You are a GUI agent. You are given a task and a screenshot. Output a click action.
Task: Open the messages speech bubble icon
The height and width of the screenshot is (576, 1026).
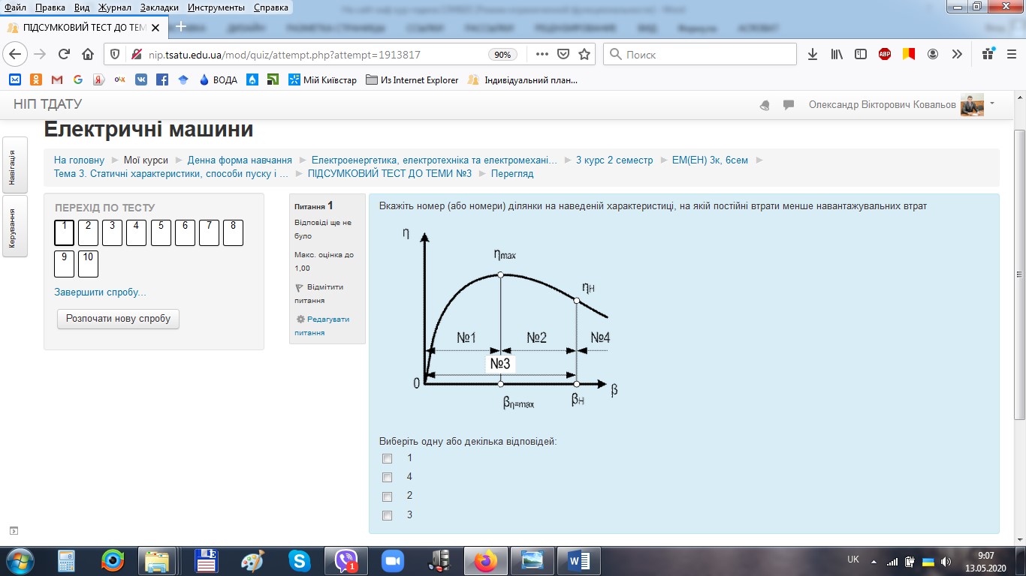tap(789, 105)
